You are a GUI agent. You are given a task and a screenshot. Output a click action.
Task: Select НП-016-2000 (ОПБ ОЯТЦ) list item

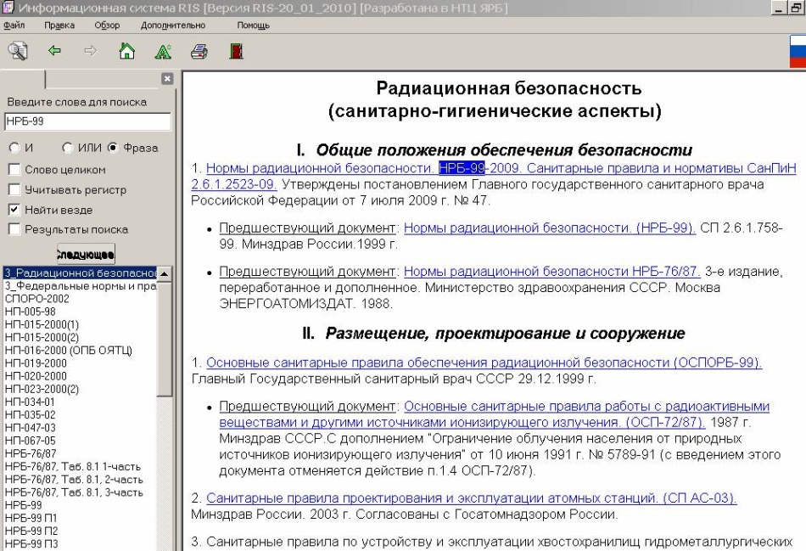pyautogui.click(x=69, y=351)
